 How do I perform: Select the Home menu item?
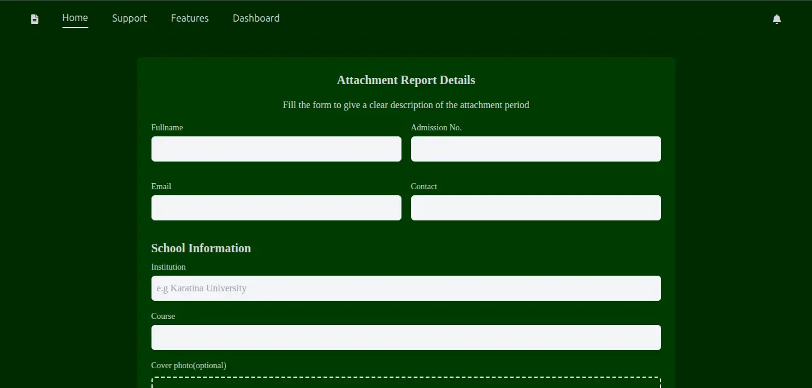75,18
